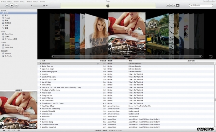This screenshot has width=216, height=132.
Task: Uncheck the song Lips of an Angel
Action: 40,69
